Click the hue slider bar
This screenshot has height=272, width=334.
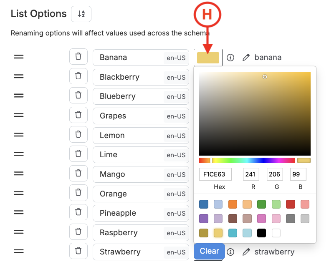tap(247, 160)
